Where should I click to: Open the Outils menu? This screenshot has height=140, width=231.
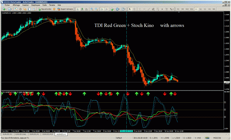click(x=44, y=5)
